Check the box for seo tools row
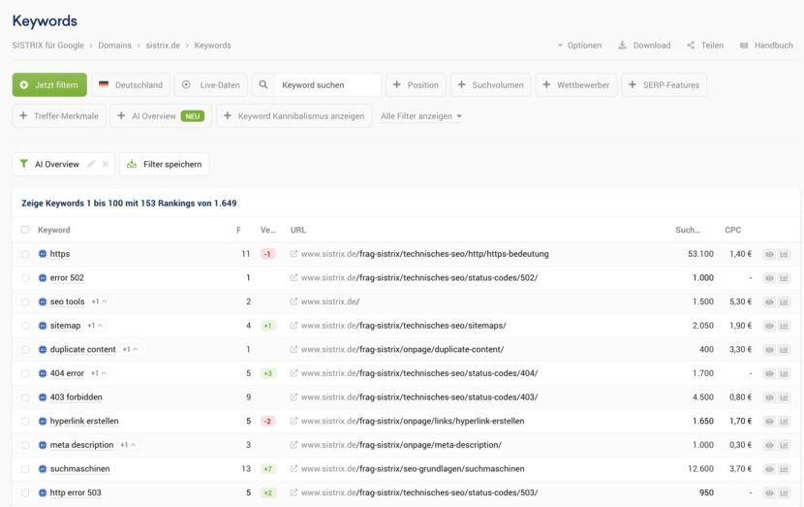Screen dimensions: 804x507 (x=25, y=301)
